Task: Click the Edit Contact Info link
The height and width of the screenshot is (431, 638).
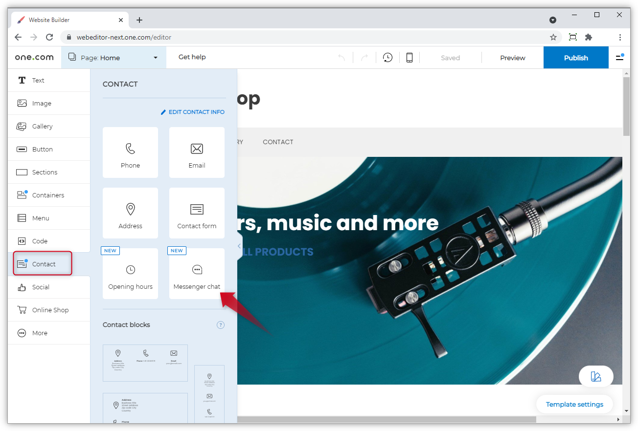Action: coord(193,112)
